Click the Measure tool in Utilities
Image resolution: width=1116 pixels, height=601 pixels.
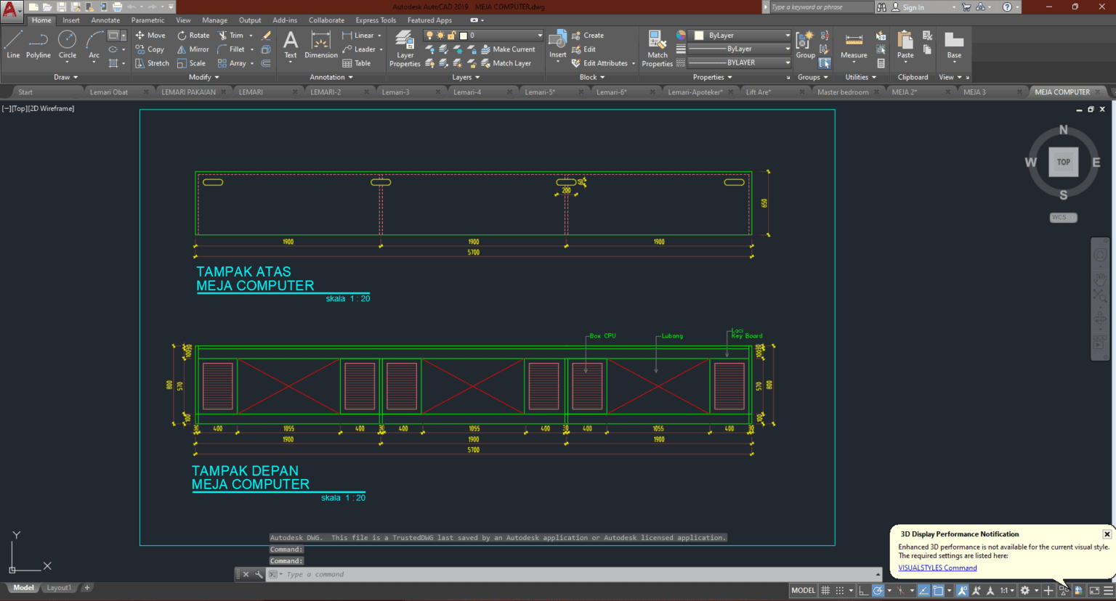852,46
